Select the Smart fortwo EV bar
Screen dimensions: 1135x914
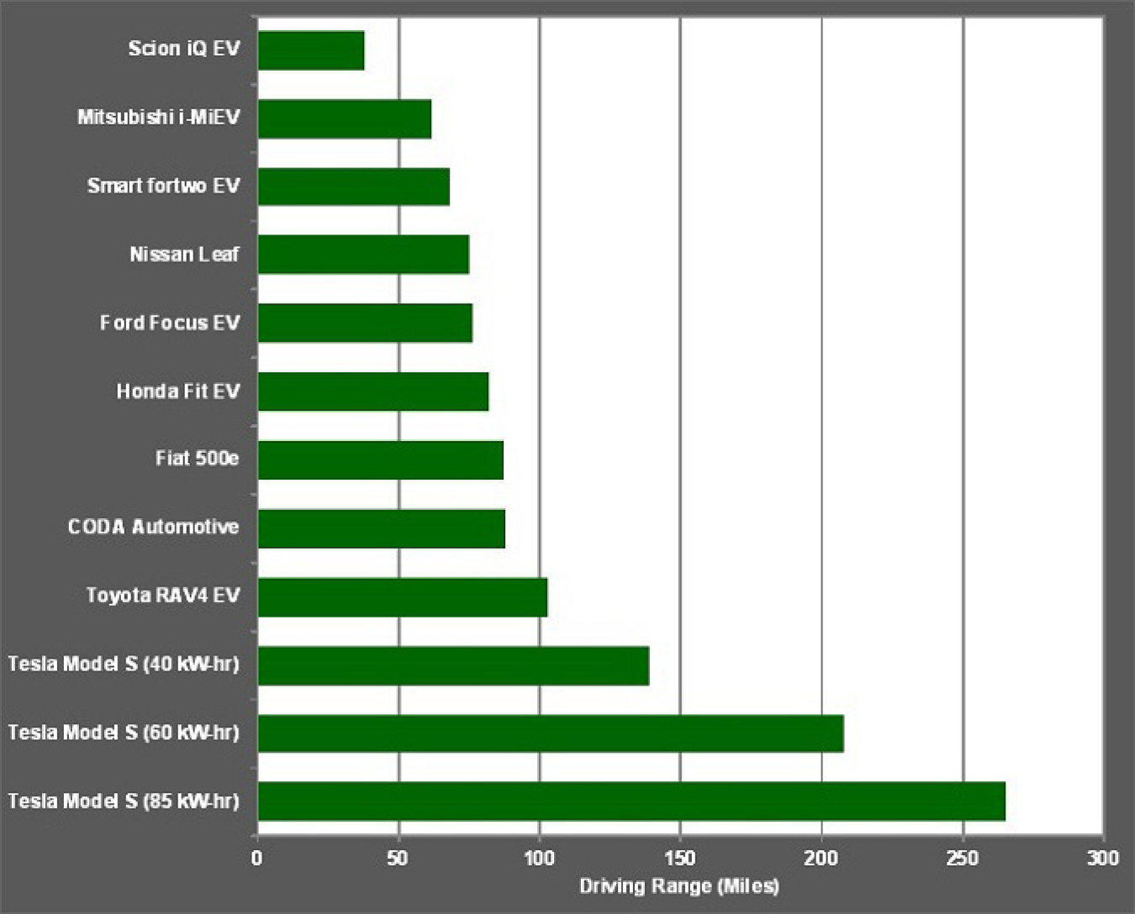click(x=354, y=186)
